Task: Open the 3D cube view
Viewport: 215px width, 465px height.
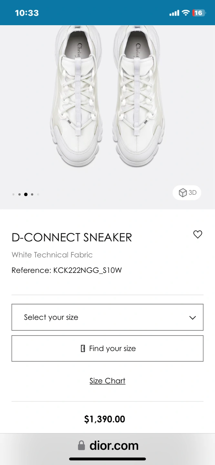Action: pos(187,193)
